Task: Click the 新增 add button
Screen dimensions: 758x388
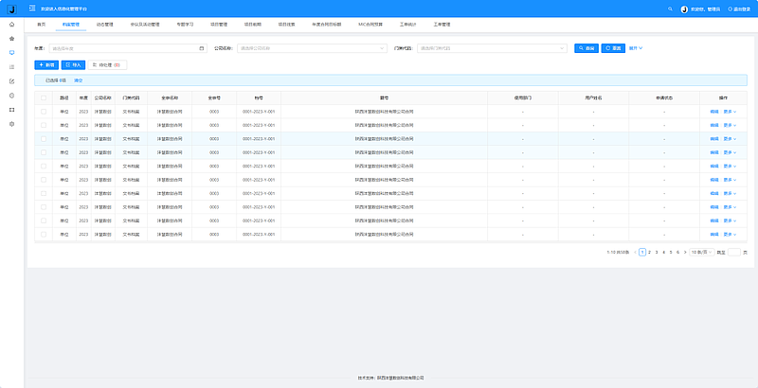Action: tap(45, 65)
